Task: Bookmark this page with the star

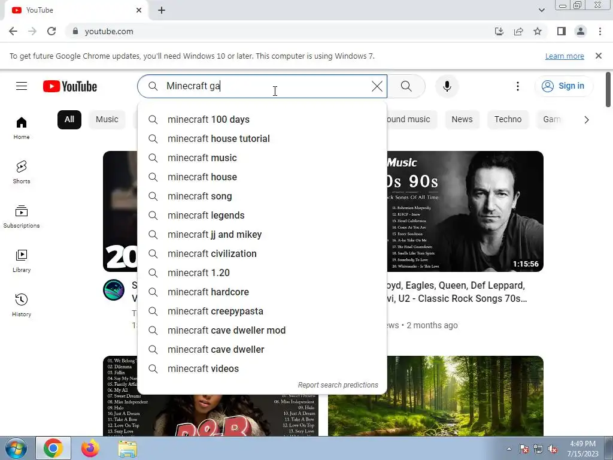Action: point(538,31)
